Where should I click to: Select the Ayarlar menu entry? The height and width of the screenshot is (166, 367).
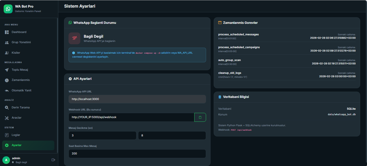[x=17, y=145]
